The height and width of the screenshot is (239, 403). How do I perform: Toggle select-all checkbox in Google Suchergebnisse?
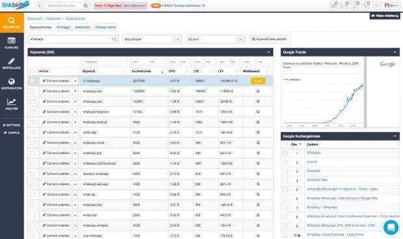pyautogui.click(x=285, y=144)
